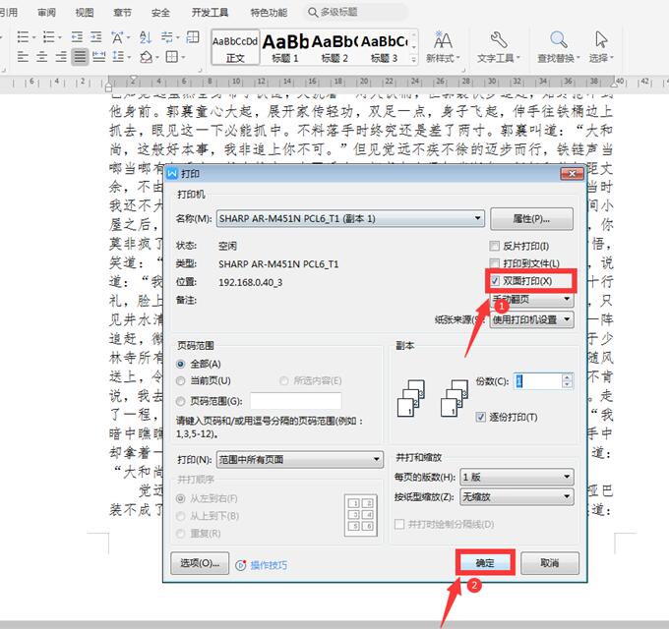The image size is (669, 629).
Task: Click the 多级标题 search box
Action: click(355, 13)
